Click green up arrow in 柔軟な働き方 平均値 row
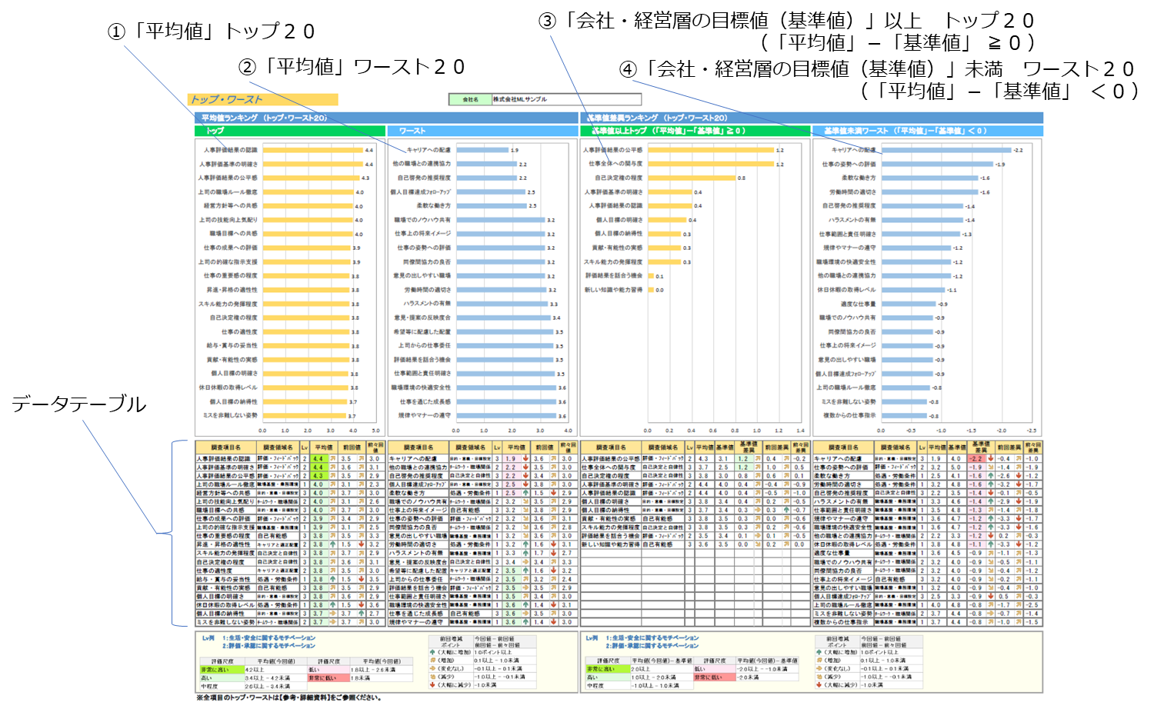Screen dimensions: 1164x702 pos(525,493)
